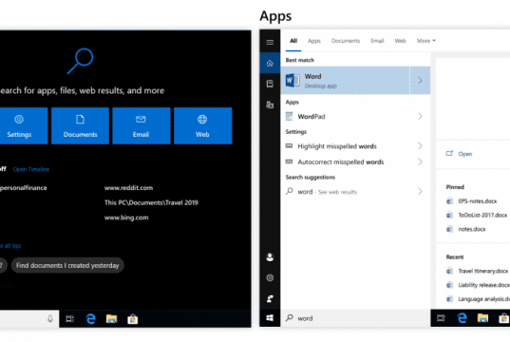
Task: Click 'Find documents I created yesterday' suggestion
Action: tap(67, 266)
